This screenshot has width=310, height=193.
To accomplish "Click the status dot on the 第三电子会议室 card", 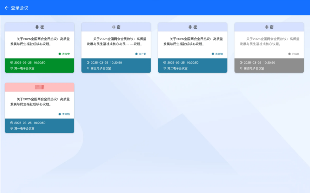I will click(x=136, y=54).
